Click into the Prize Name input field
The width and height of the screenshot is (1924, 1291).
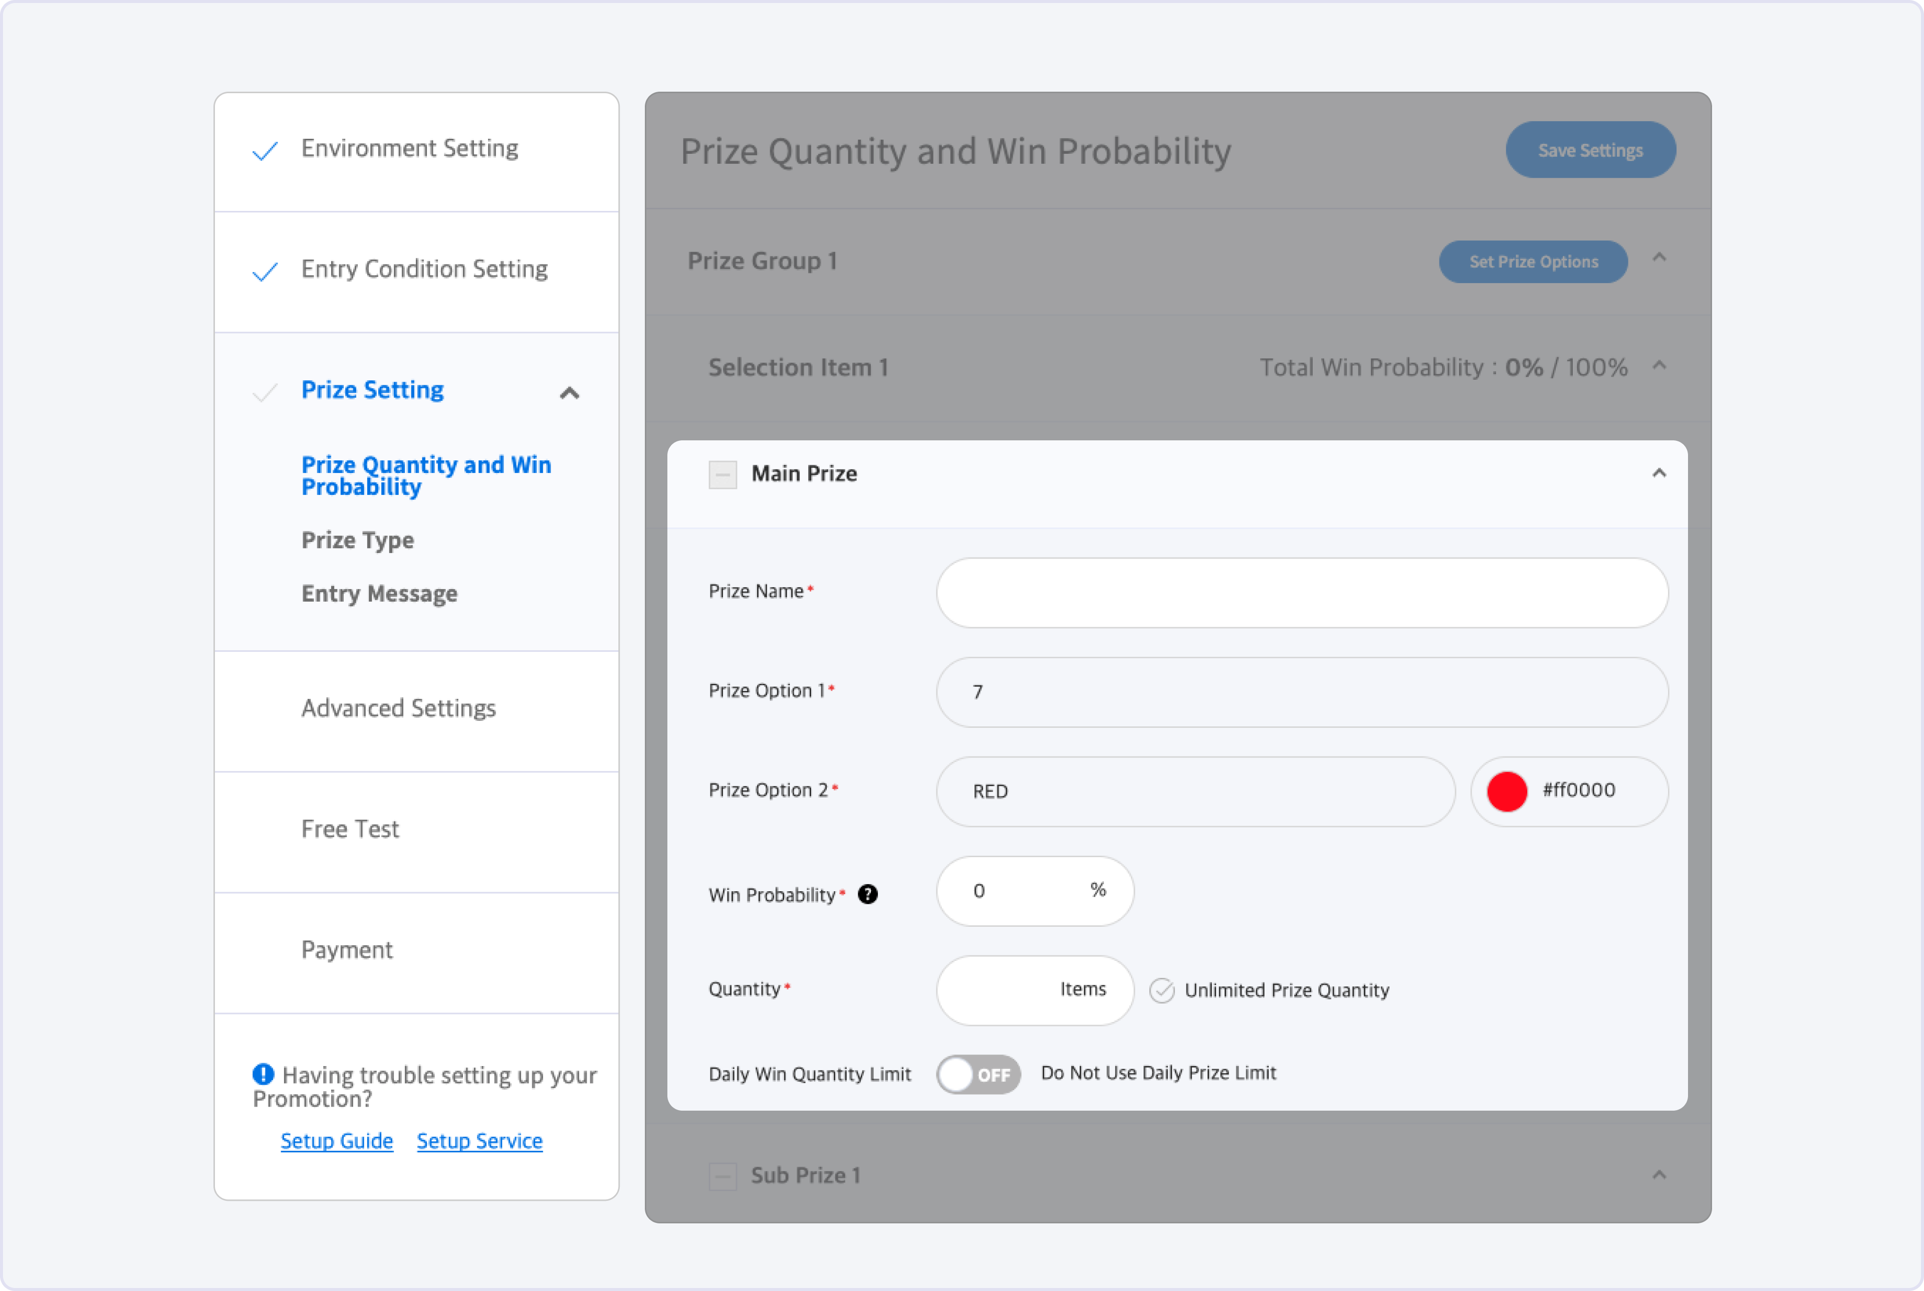pos(1302,593)
